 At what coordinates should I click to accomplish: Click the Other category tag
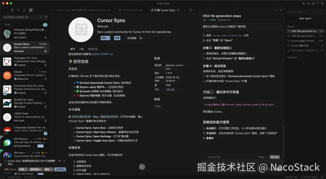(158, 106)
